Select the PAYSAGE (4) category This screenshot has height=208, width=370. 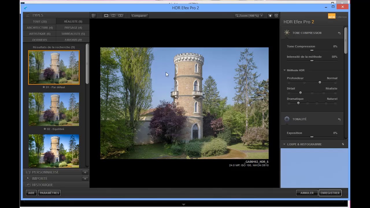tap(73, 27)
